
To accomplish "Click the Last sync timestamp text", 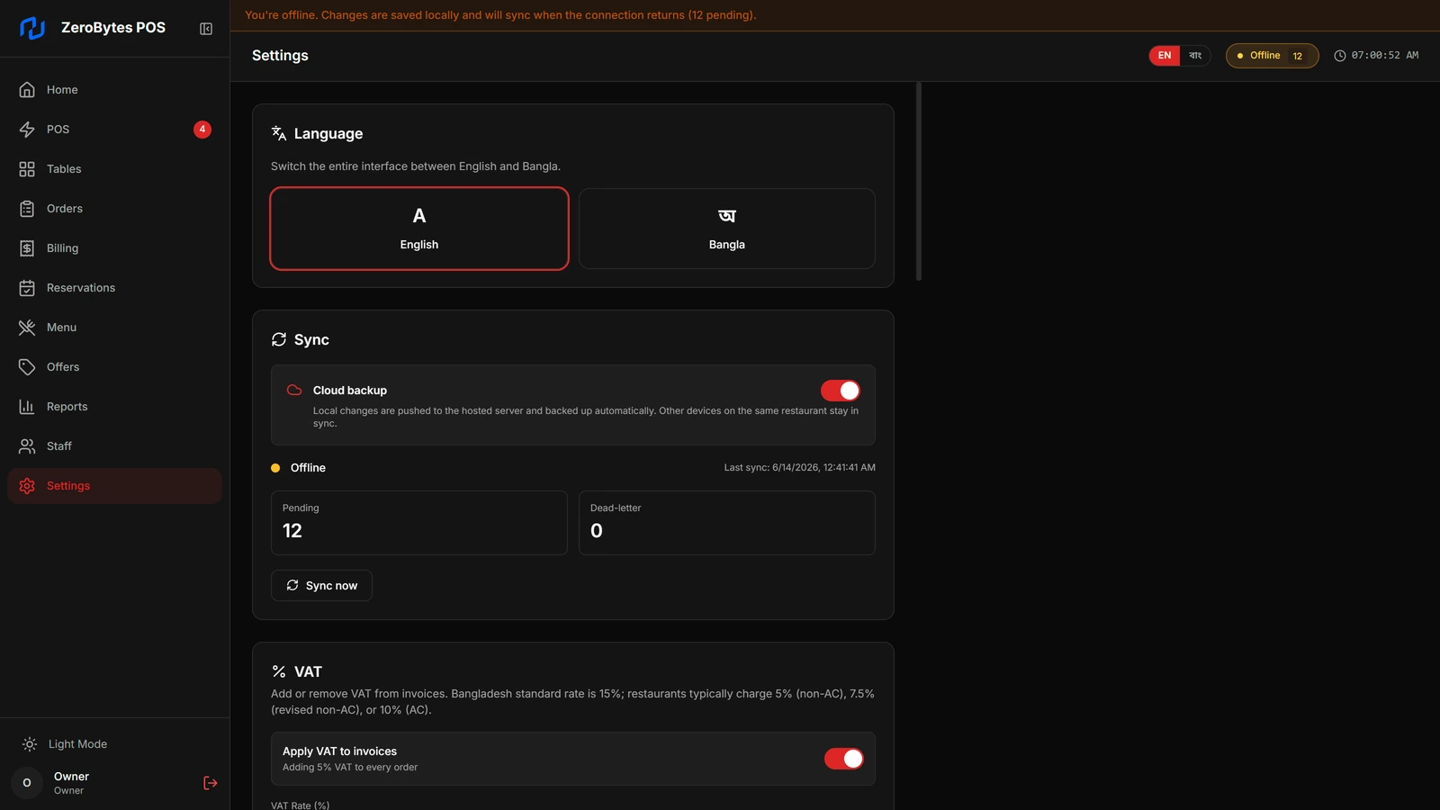I will [x=799, y=468].
